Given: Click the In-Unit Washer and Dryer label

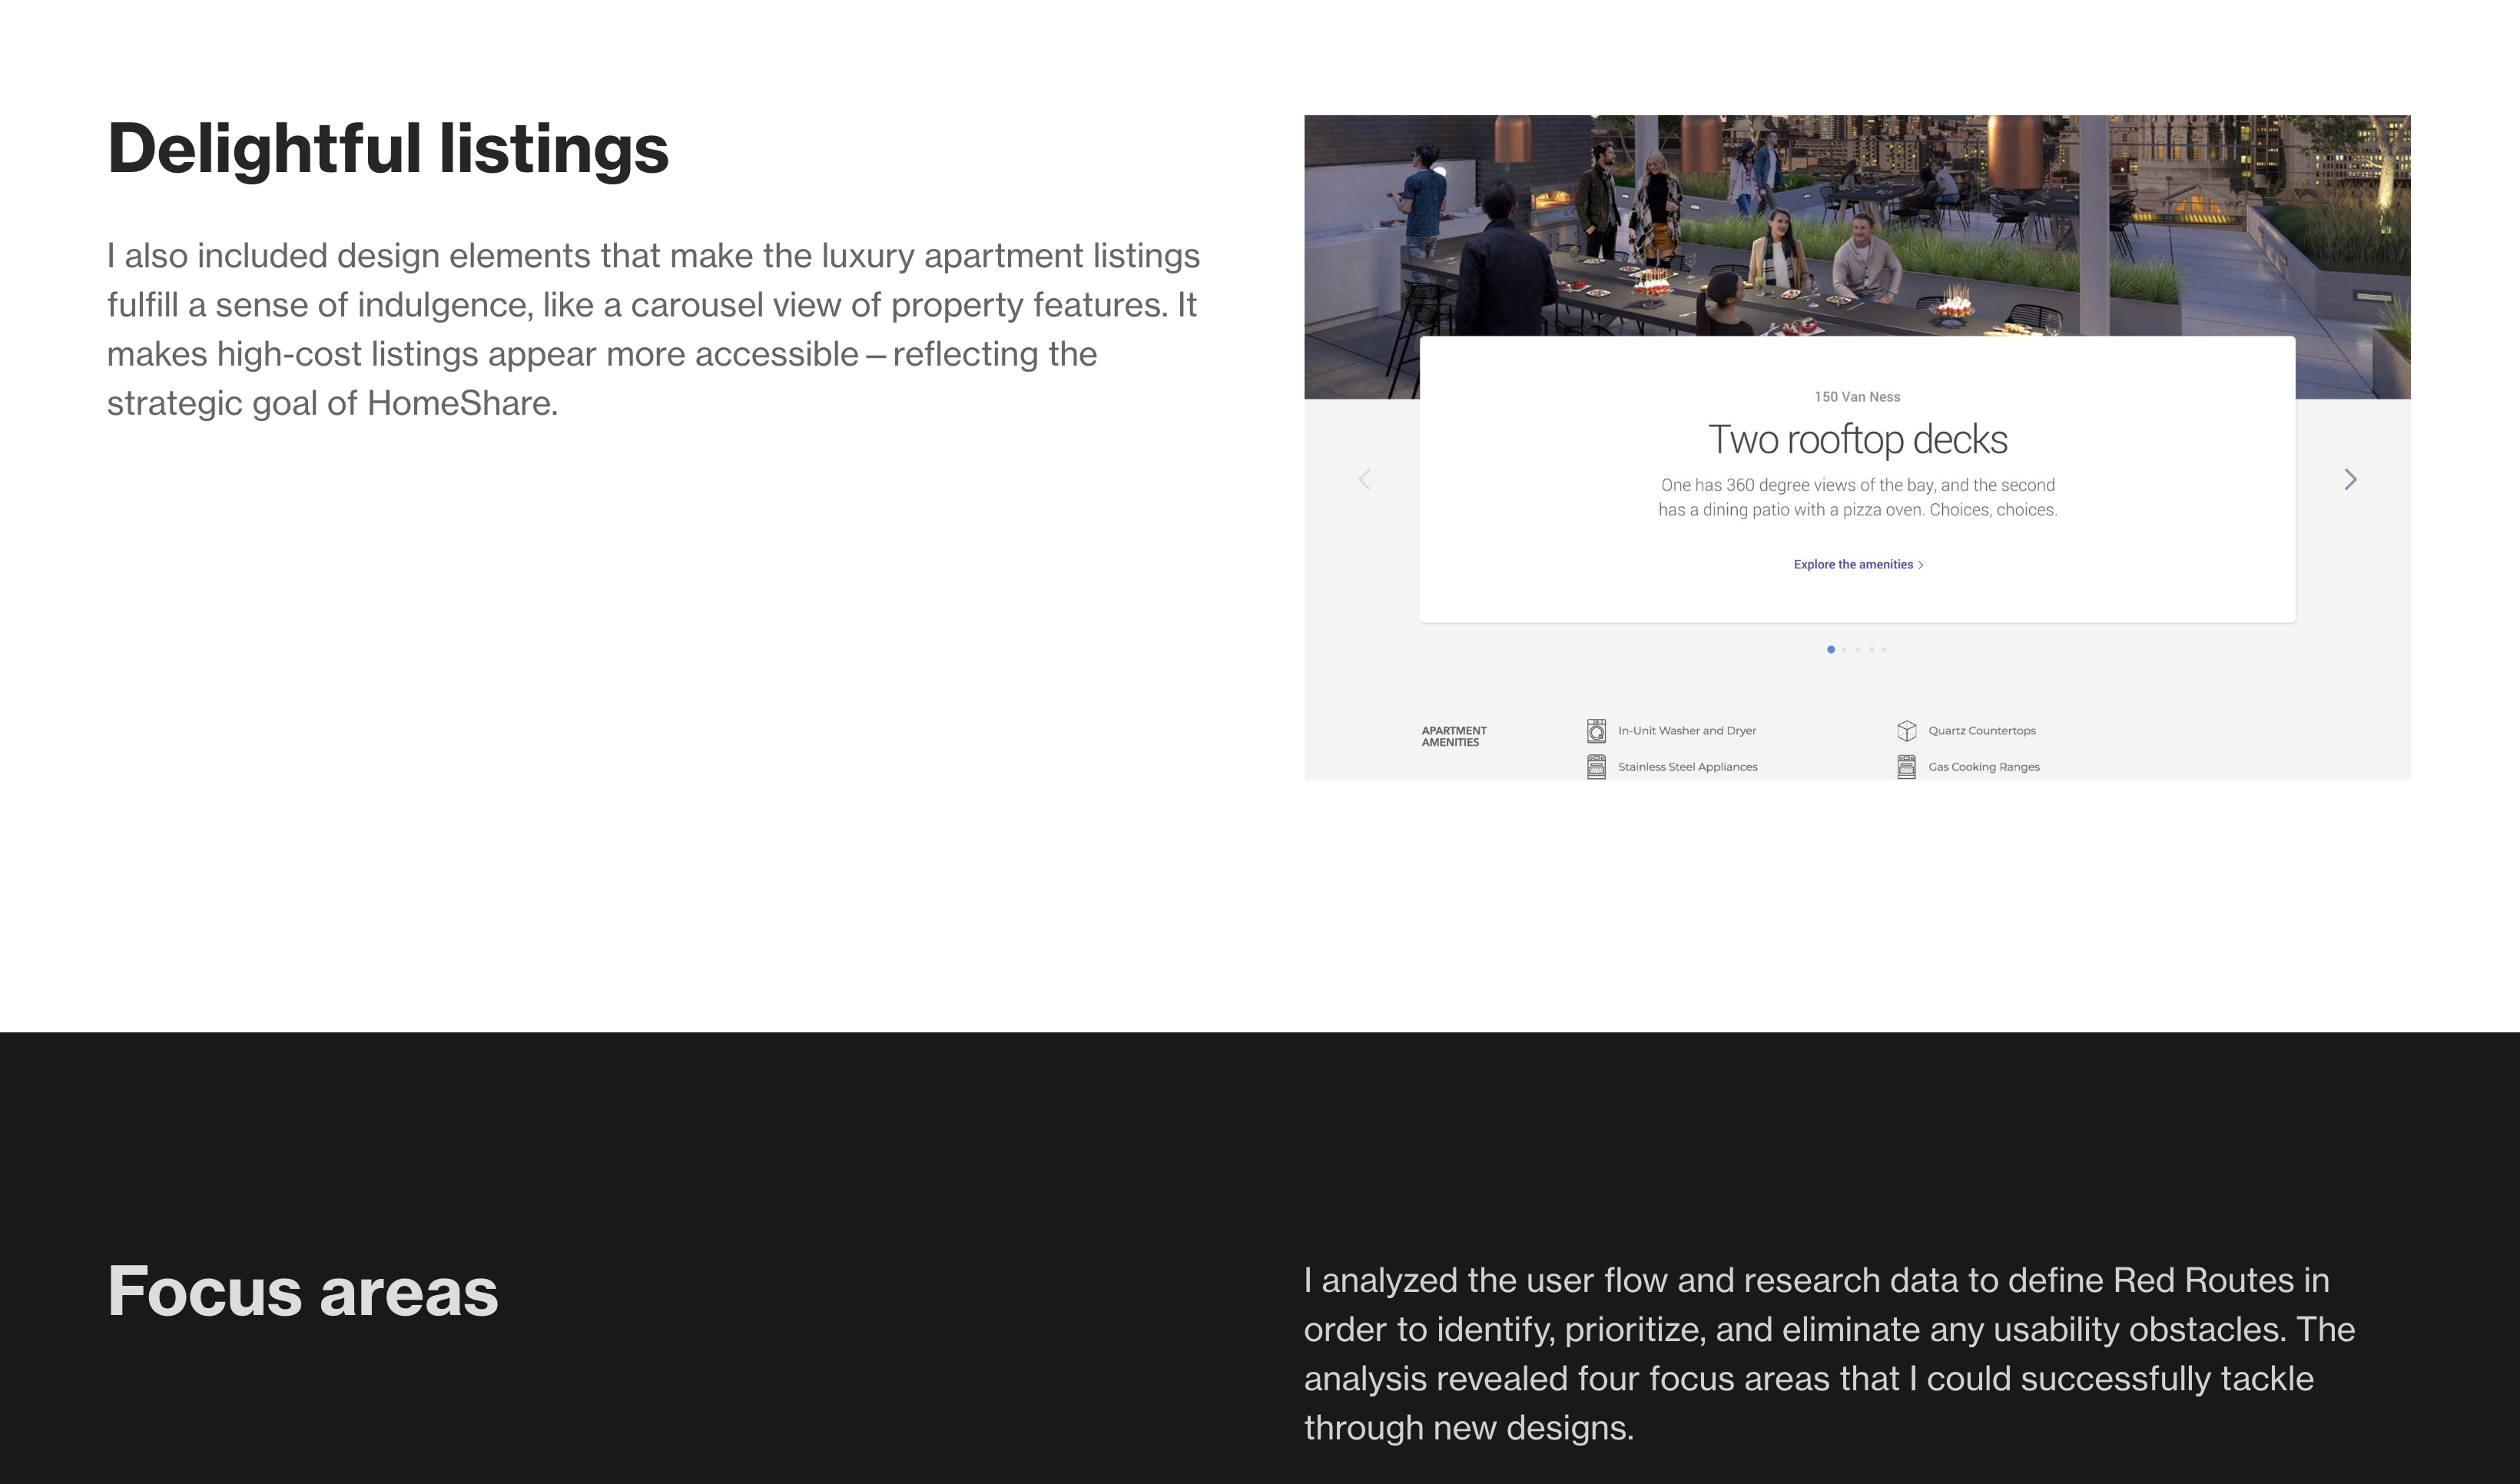Looking at the screenshot, I should (x=1687, y=731).
